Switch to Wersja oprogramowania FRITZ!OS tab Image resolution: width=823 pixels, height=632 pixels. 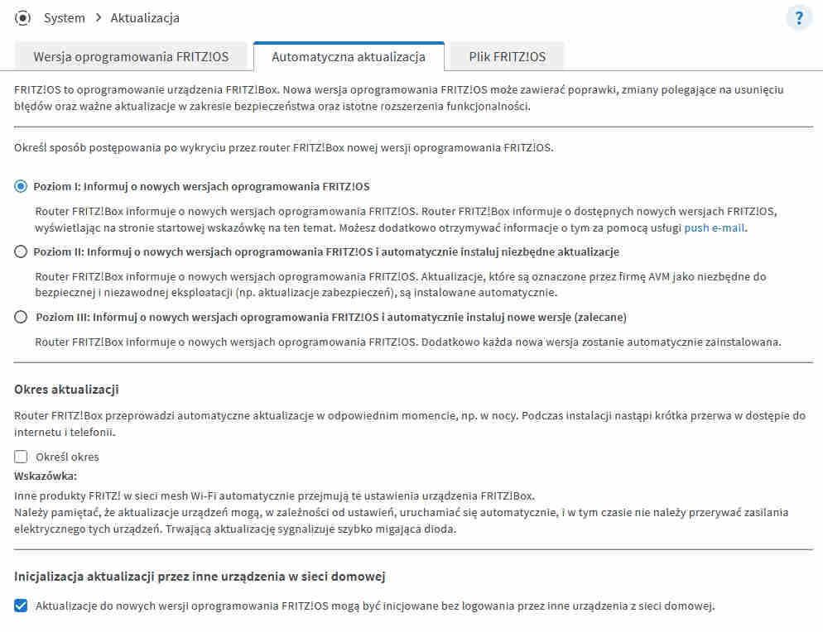coord(131,57)
